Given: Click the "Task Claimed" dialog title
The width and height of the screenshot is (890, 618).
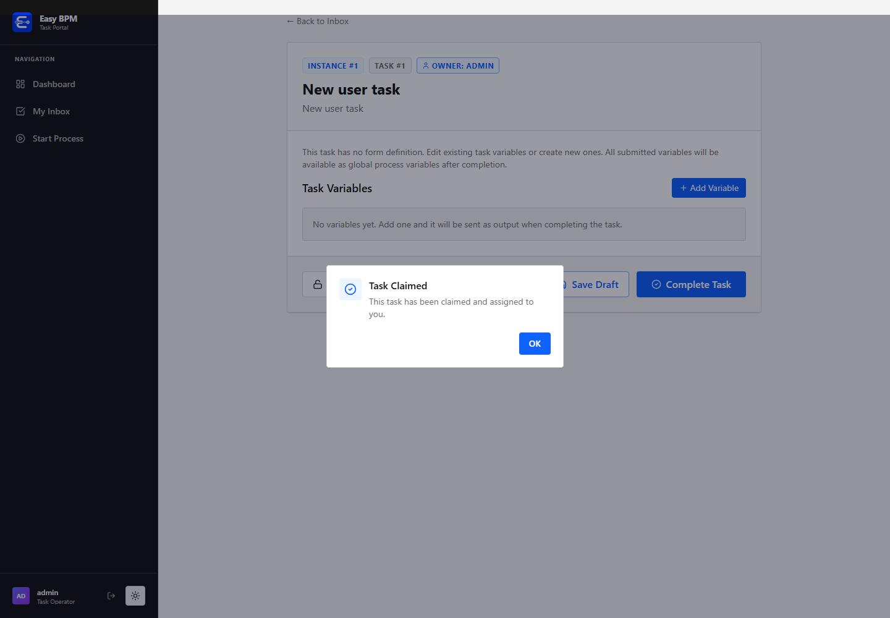Looking at the screenshot, I should (x=398, y=286).
